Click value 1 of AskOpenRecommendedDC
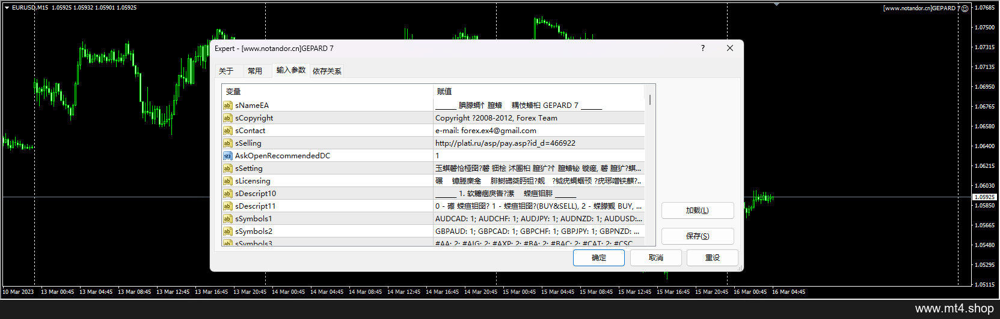The image size is (1000, 319). point(437,156)
